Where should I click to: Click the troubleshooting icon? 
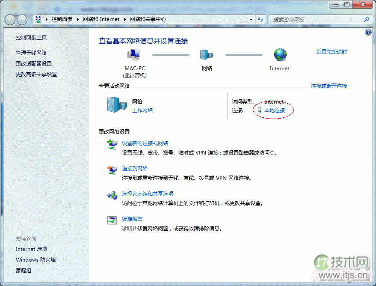tap(112, 220)
